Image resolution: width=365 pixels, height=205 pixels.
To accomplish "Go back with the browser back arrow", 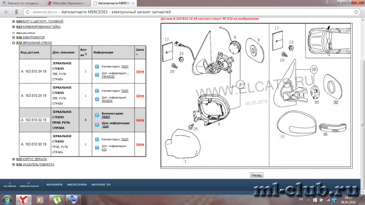I will pos(6,12).
